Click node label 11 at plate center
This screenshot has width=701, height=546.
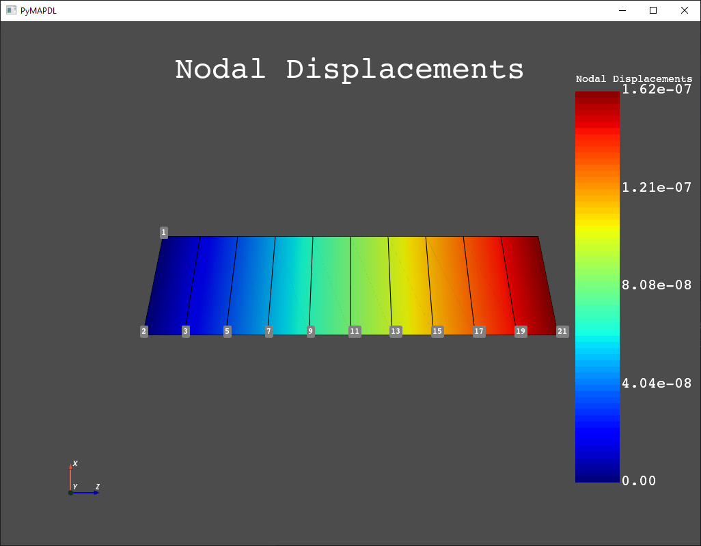355,331
